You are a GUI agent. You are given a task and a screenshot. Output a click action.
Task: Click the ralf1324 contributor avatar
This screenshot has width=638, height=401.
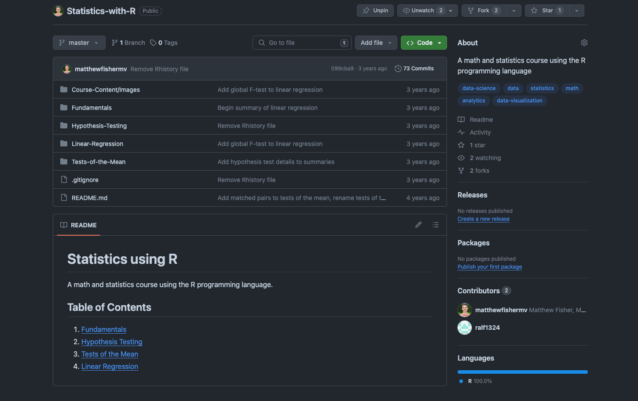pyautogui.click(x=465, y=328)
